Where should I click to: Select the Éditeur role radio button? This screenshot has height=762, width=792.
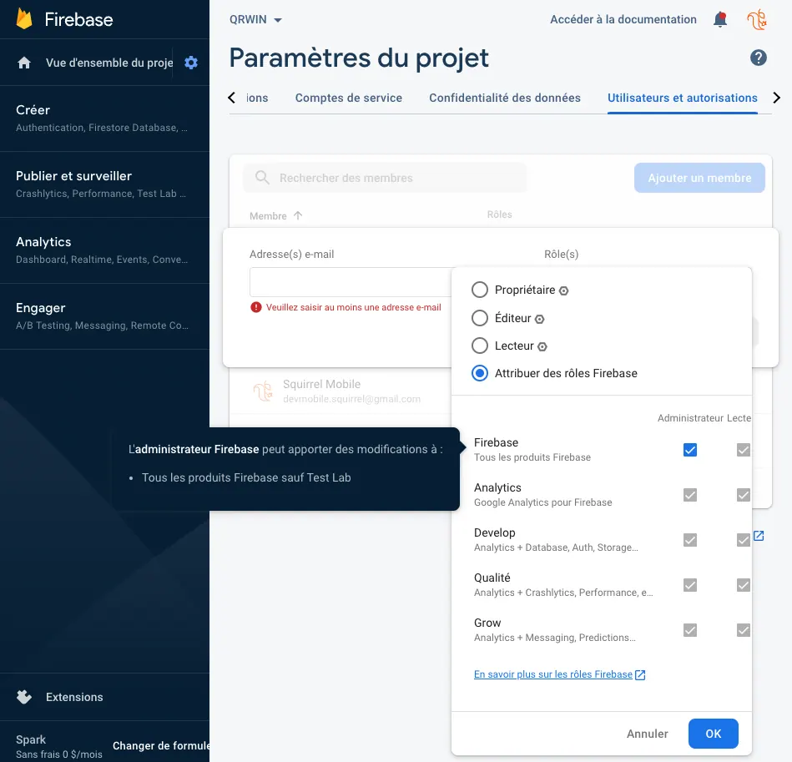pos(479,318)
